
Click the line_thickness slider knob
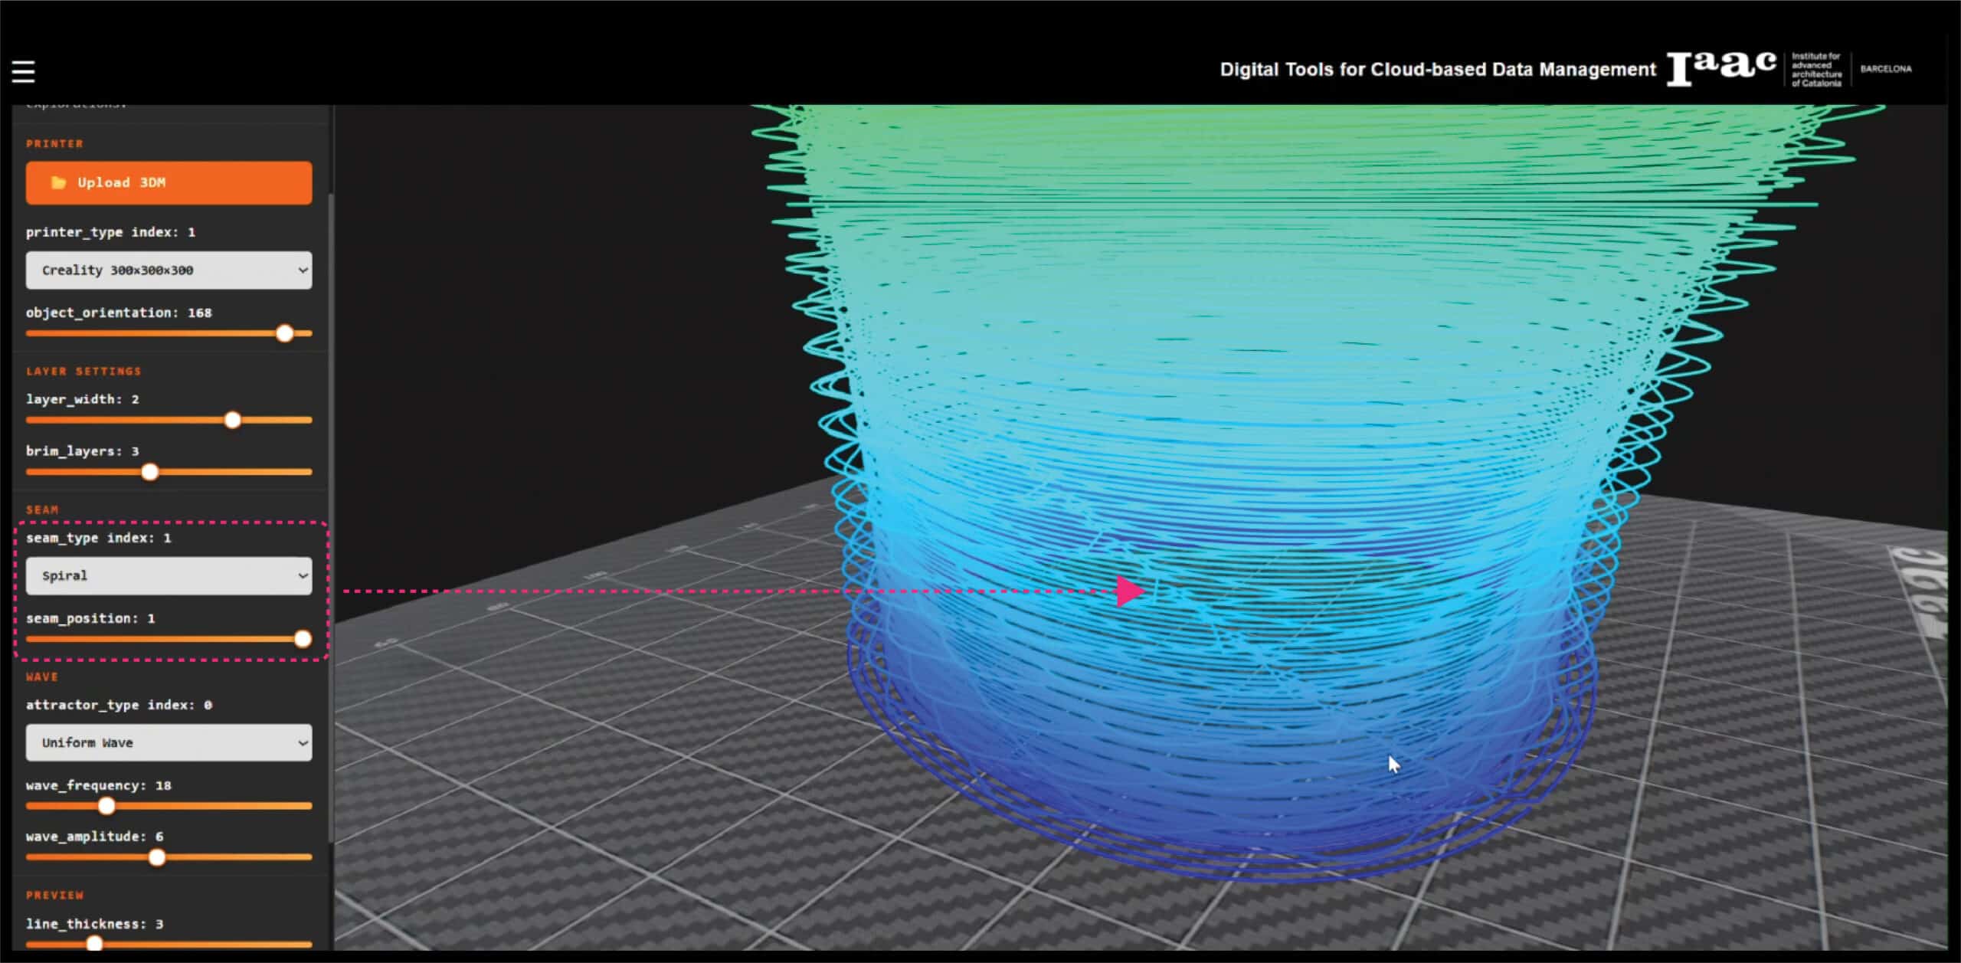(x=95, y=944)
